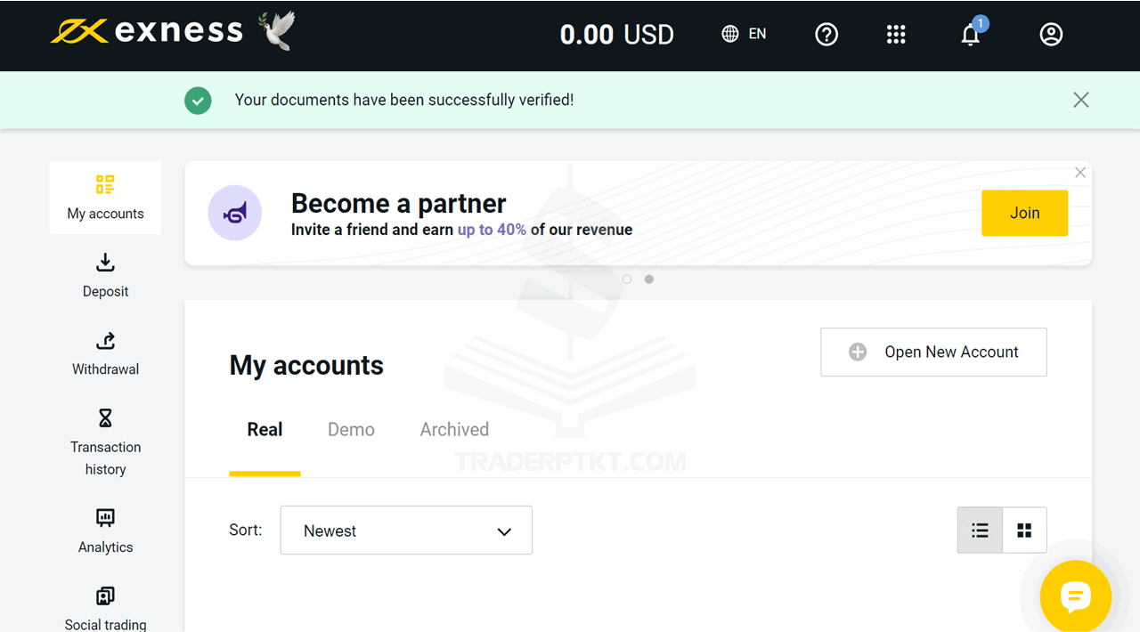The width and height of the screenshot is (1140, 632).
Task: Expand the Sort Newest dropdown
Action: point(406,531)
